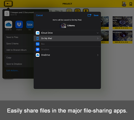Click the iCloud Drive cloud icon

tap(38, 33)
